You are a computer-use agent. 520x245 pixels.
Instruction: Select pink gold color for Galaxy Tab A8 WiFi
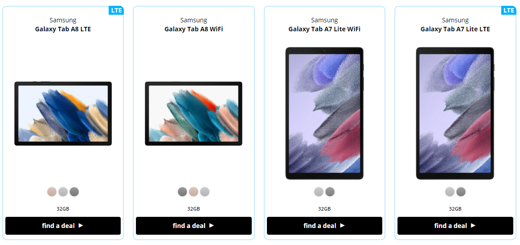coord(194,192)
